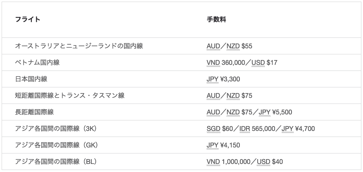Click the アジア各国間の国際線（GK）row label
The width and height of the screenshot is (363, 172).
pos(57,145)
